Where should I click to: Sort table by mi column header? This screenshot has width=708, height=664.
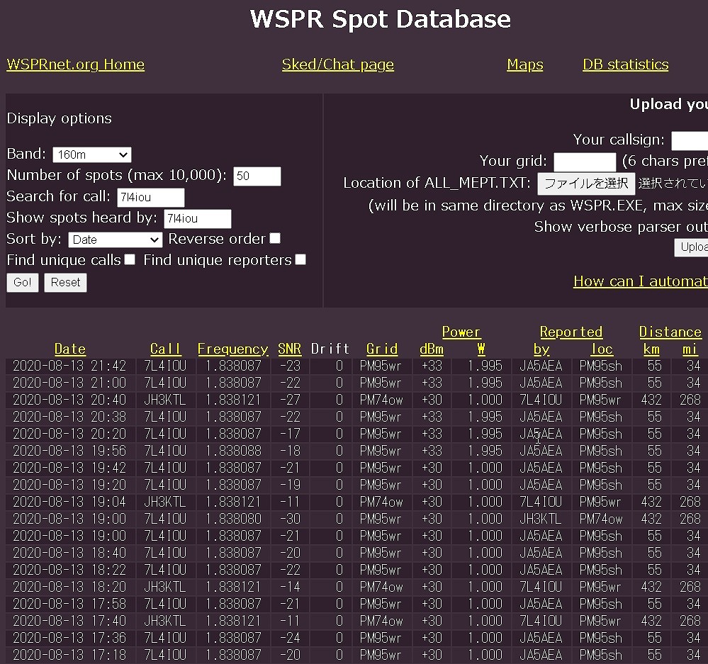[690, 349]
